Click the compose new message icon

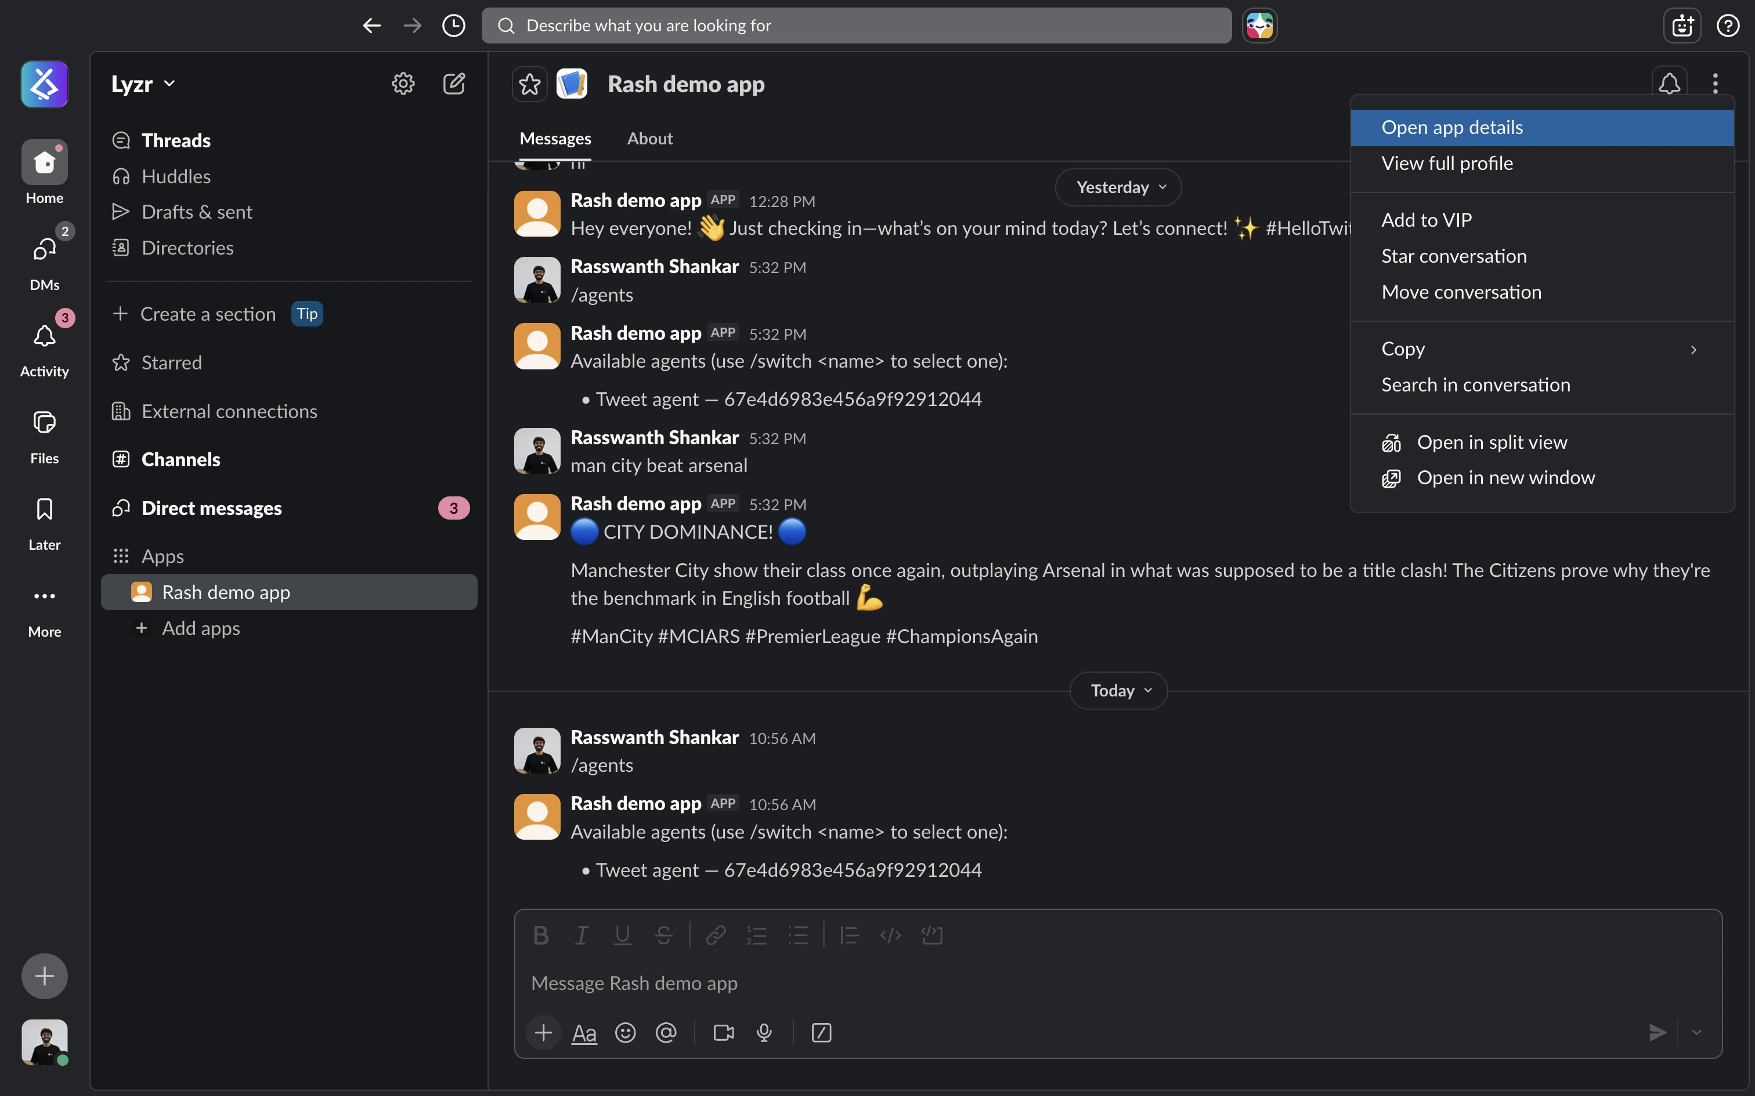tap(454, 84)
